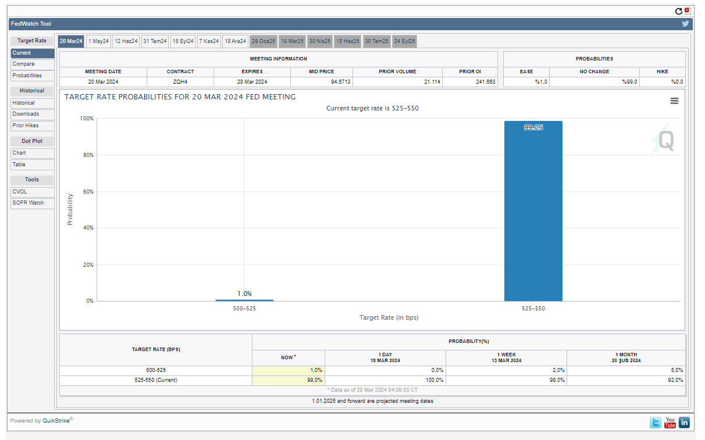Select the 29 Oca25 projected meeting tab
The image size is (705, 440).
(263, 41)
